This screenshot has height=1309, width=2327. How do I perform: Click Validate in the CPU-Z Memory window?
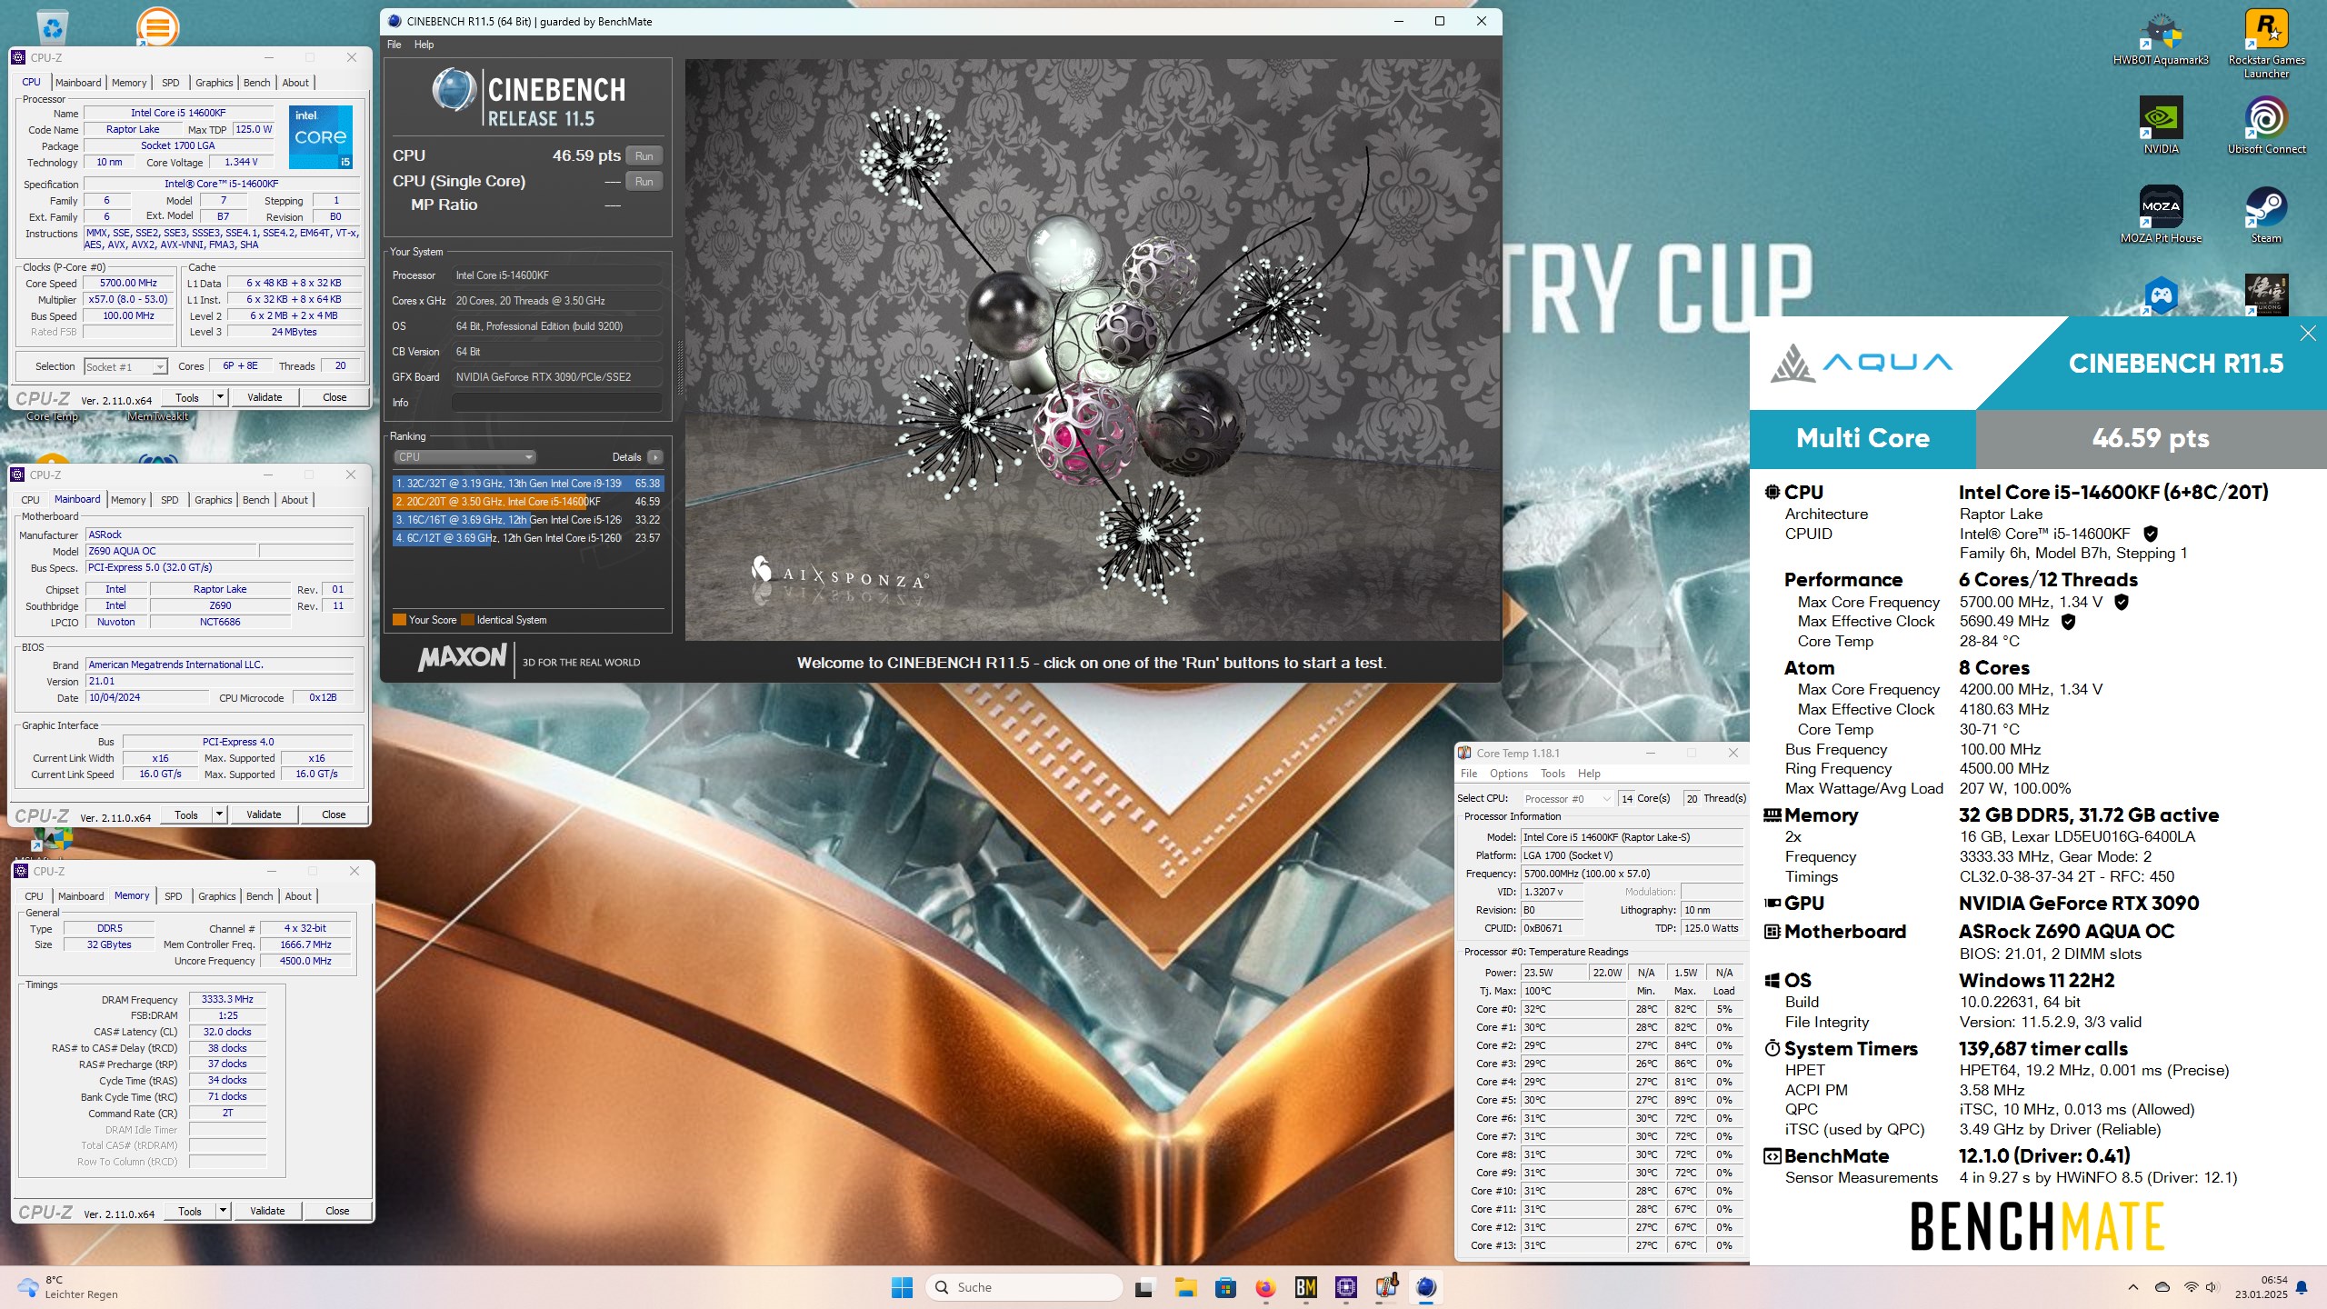coord(267,1211)
